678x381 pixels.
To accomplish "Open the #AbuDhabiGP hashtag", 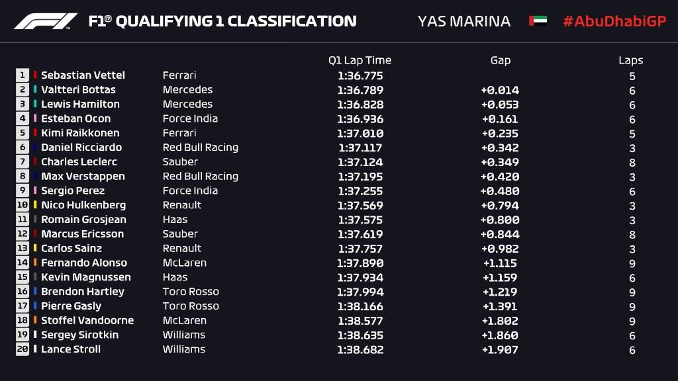I will coord(614,21).
